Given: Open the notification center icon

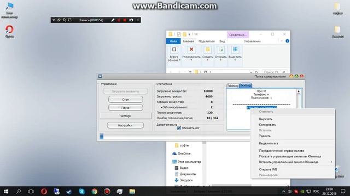Looking at the screenshot, I should (343, 191).
